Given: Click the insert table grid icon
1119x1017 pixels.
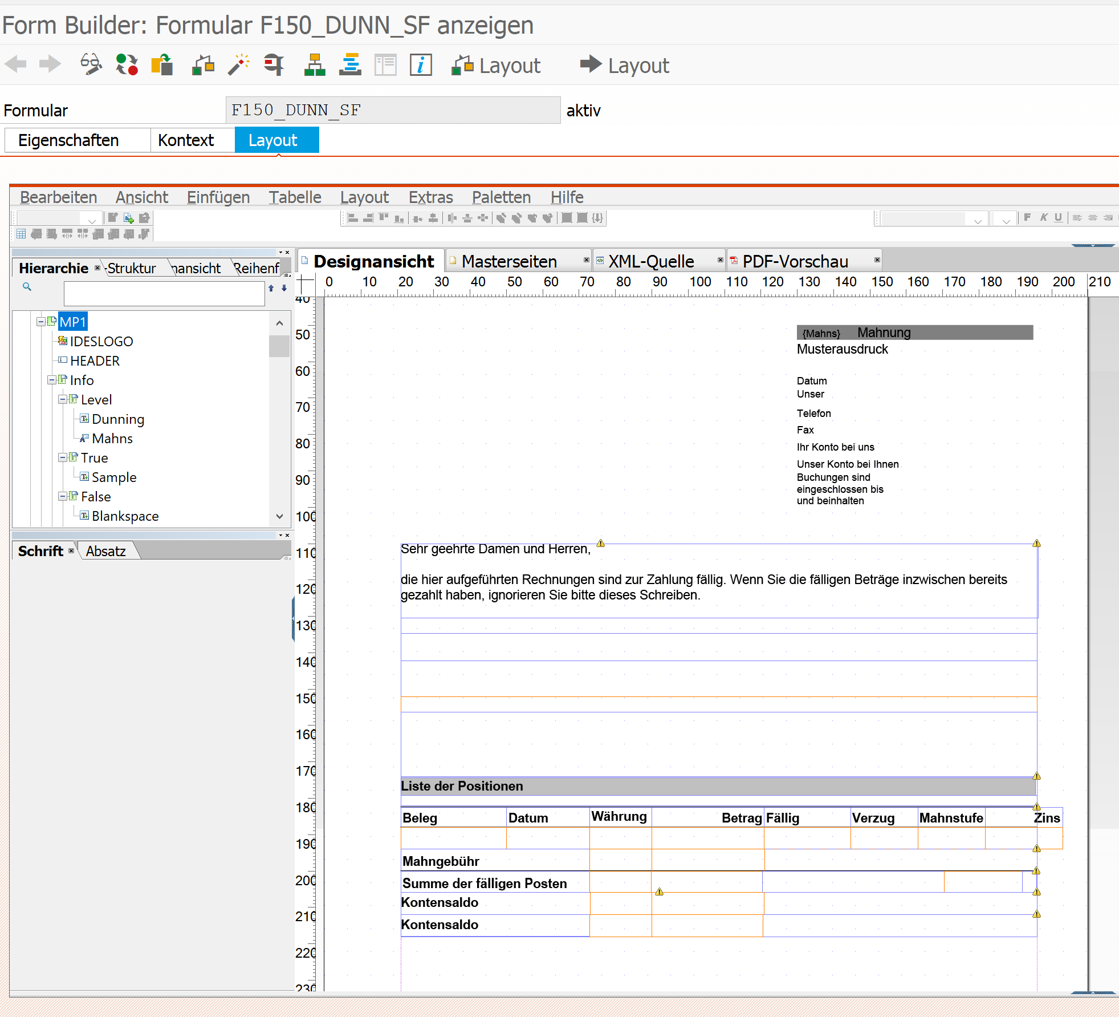Looking at the screenshot, I should [x=21, y=234].
